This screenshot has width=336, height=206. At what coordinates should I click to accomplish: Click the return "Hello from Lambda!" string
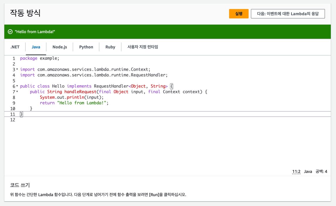click(82, 103)
